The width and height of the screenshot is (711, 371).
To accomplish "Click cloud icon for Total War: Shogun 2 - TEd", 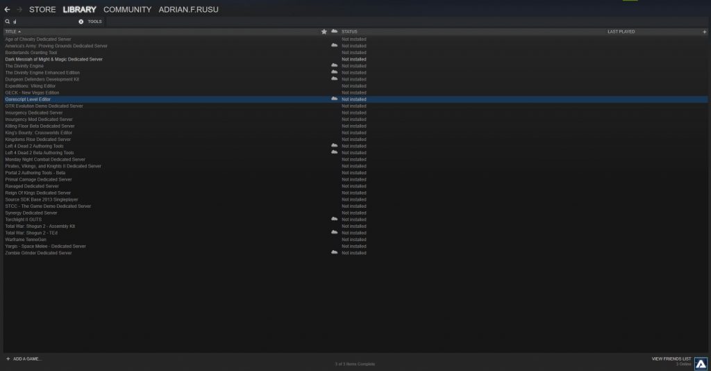I will pyautogui.click(x=334, y=232).
